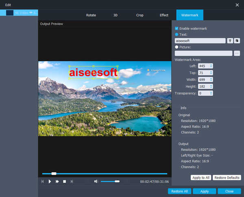244x197 pixels.
Task: Click the Restore All button
Action: coord(179,191)
